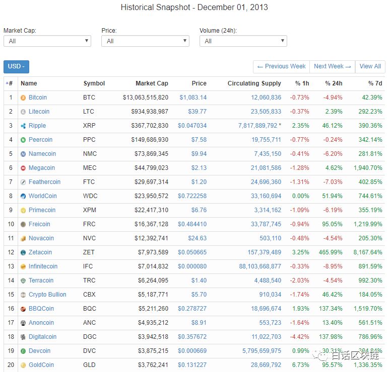Click the Ripple logo icon
Image resolution: width=391 pixels, height=372 pixels.
[x=23, y=126]
